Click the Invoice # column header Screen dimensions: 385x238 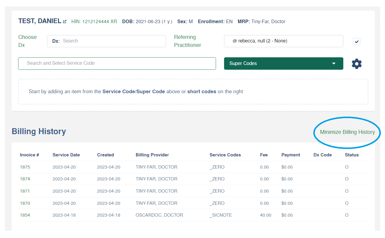click(x=29, y=155)
